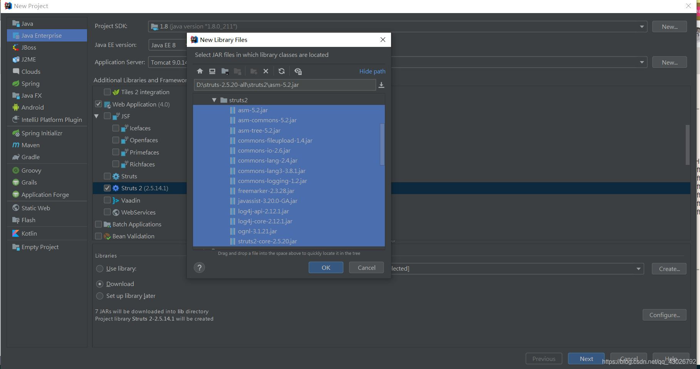
Task: Click the project directory folder icon
Action: coord(225,71)
